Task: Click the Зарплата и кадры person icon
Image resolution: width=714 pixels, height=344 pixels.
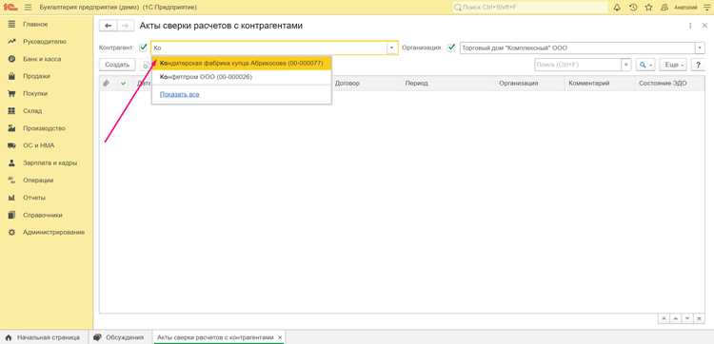Action: 12,162
